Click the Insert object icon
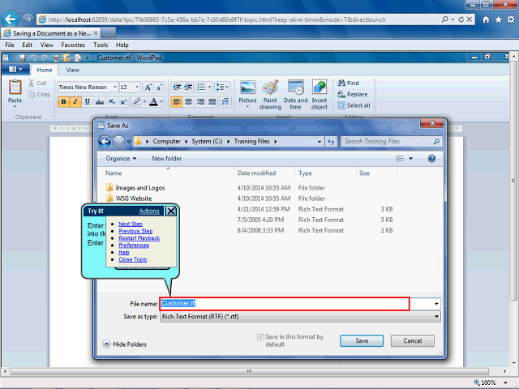The image size is (519, 389). 319,95
